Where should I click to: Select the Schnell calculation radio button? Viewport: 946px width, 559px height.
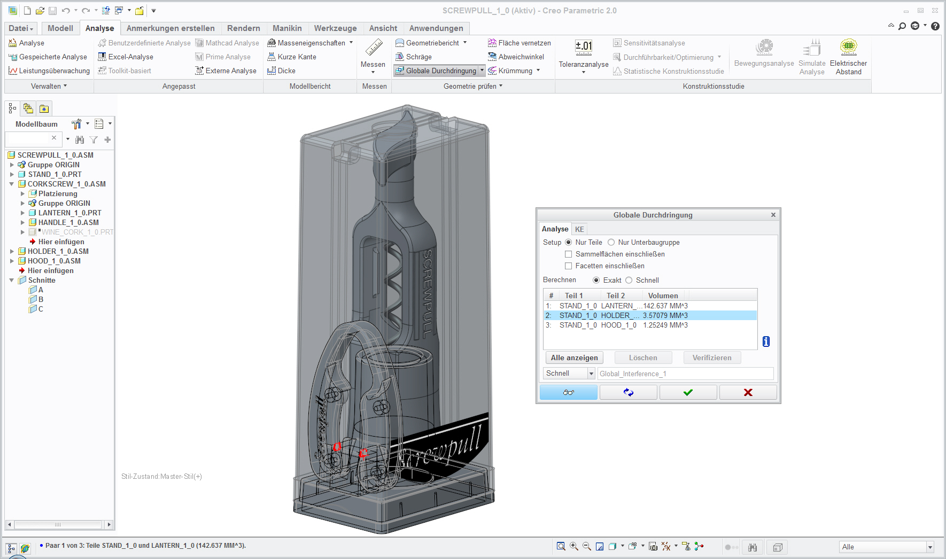629,280
